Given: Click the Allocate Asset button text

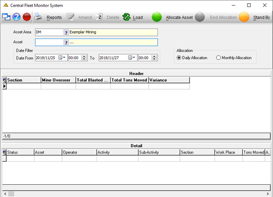Looking at the screenshot, I should coord(179,17).
